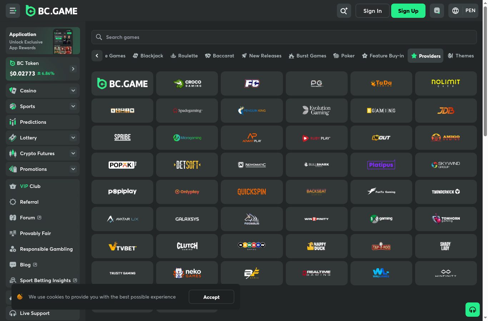Open Evolution Gaming provider tile
Screen dimensions: 488x321
coord(317,111)
